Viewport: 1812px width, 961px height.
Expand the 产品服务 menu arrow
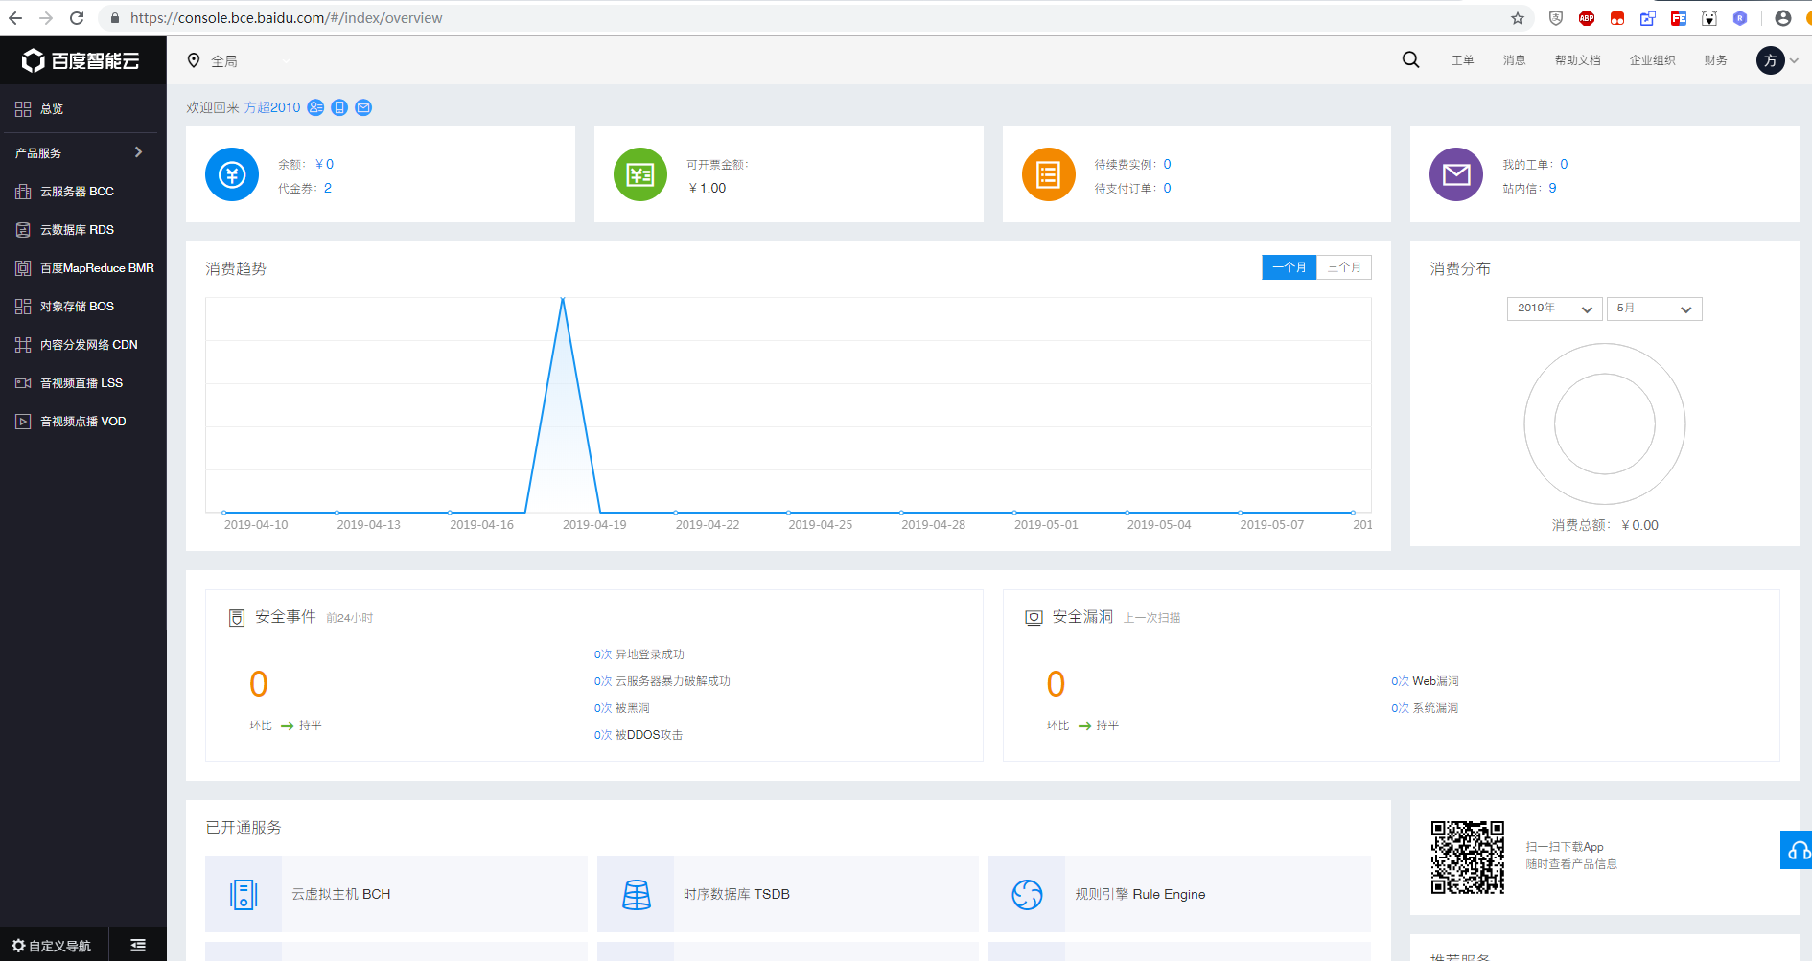click(x=138, y=152)
